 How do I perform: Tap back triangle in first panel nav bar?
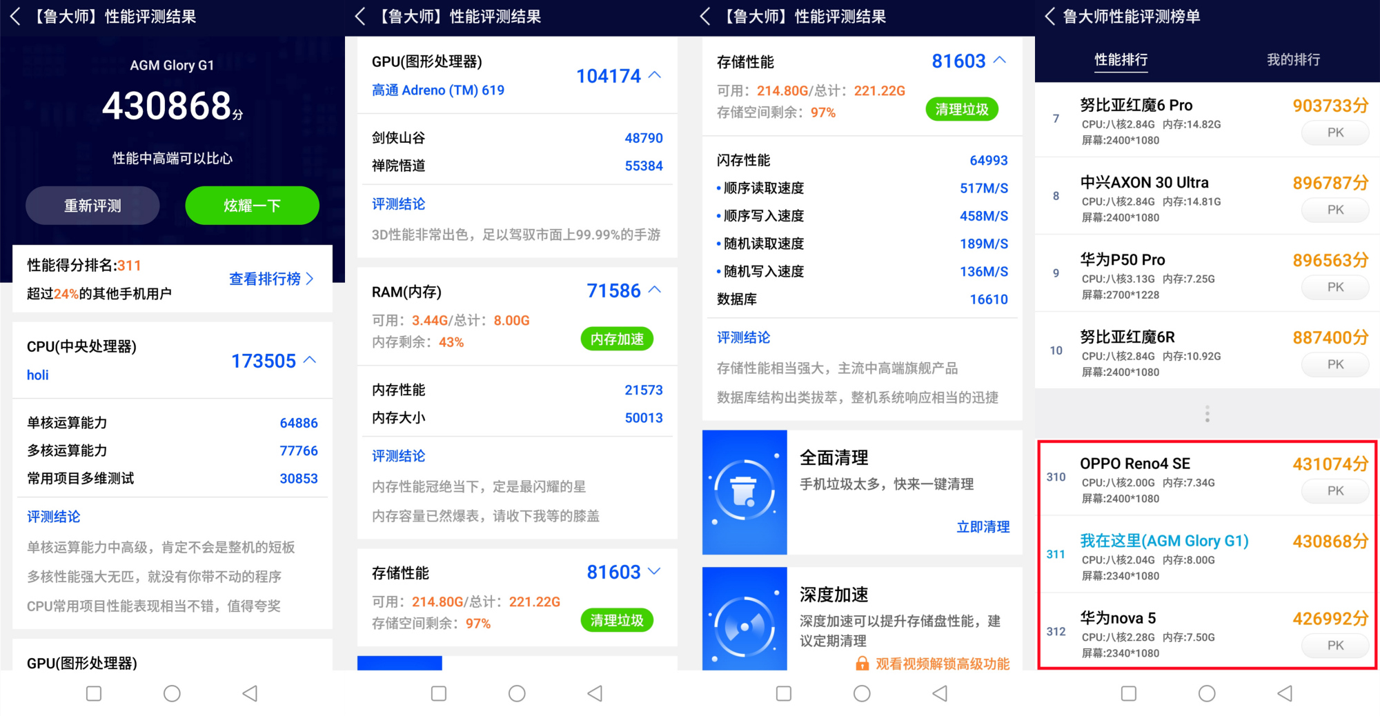coord(250,693)
